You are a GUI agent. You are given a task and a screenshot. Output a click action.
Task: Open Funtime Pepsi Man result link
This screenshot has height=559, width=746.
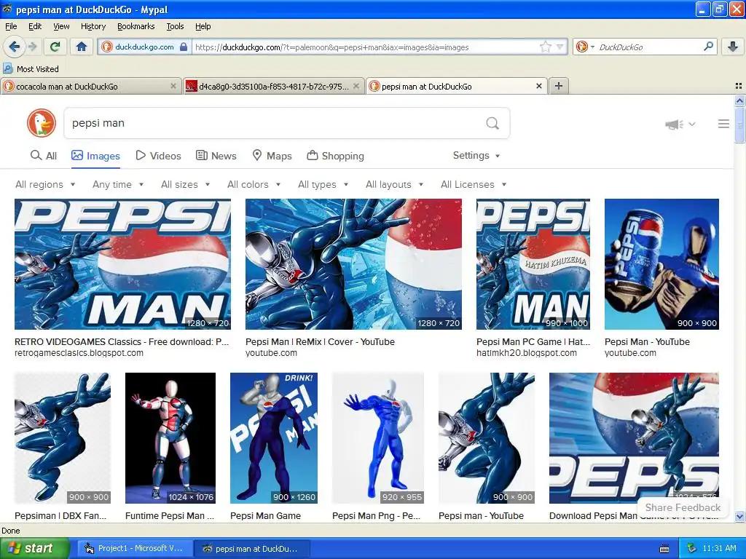[x=170, y=516]
